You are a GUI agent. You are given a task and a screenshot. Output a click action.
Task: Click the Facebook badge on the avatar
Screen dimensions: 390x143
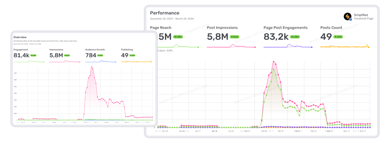[x=350, y=19]
